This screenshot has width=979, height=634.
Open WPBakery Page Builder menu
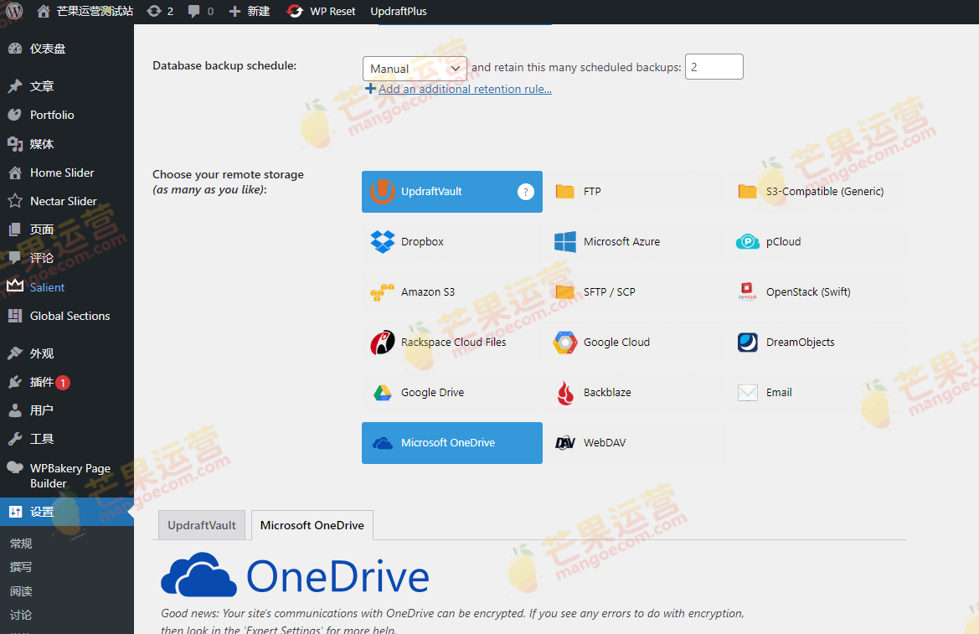(x=67, y=476)
